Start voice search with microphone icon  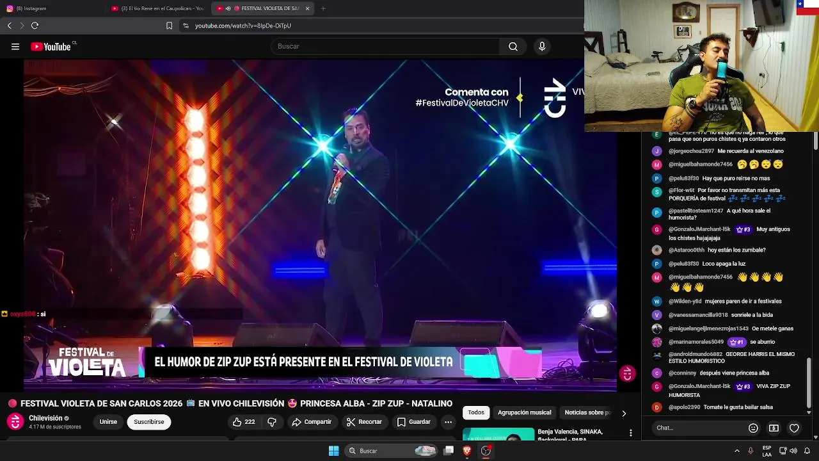(x=542, y=47)
